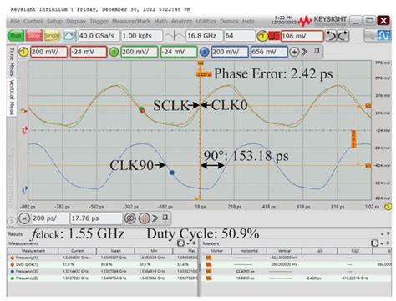This screenshot has width=396, height=301.
Task: Toggle channel 1 yellow button
Action: 23,52
